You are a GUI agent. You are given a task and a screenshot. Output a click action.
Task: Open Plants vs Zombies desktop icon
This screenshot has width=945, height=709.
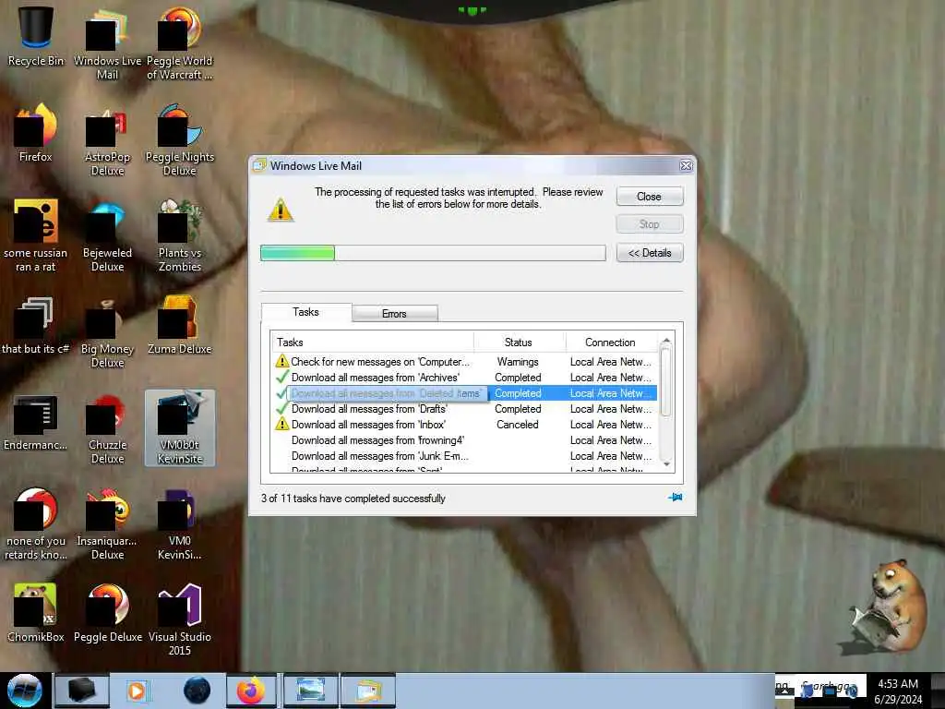coord(180,235)
